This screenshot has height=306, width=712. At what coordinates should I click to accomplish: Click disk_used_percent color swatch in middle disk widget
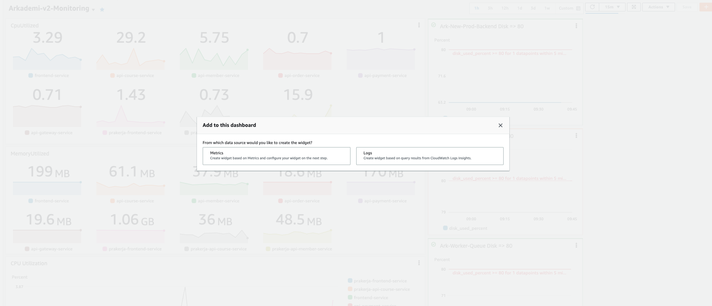pos(445,228)
